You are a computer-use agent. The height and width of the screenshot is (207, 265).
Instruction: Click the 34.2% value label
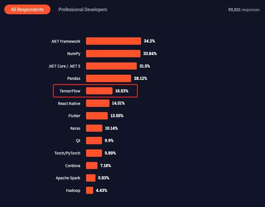pyautogui.click(x=149, y=41)
